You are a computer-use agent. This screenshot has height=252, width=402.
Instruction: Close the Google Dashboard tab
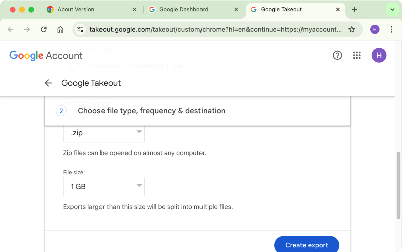tap(236, 10)
